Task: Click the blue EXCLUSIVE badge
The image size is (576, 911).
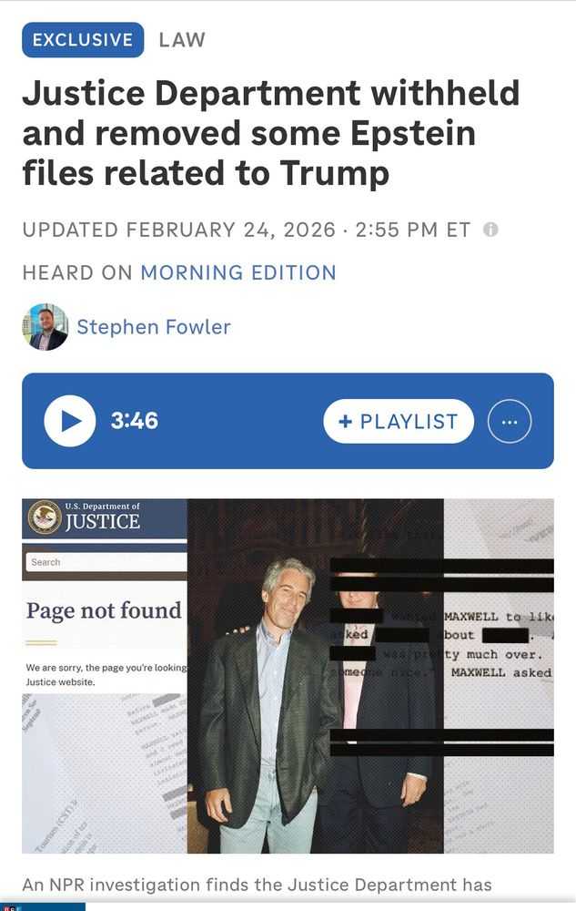Action: 83,39
